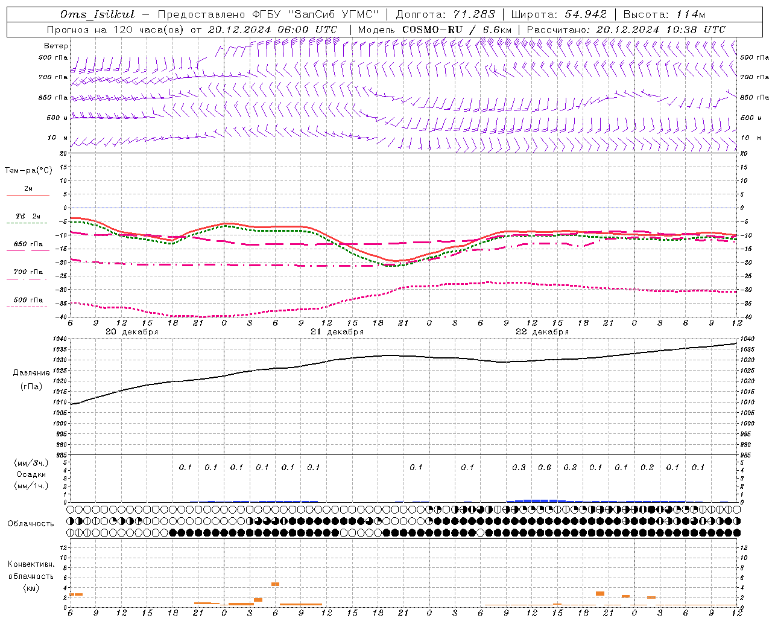Select the elevation text Высота: 114м
This screenshot has width=772, height=618.
pos(663,14)
